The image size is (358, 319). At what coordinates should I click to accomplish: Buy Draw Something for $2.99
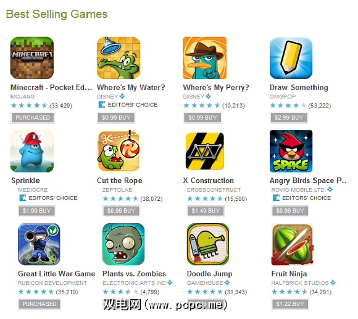tap(289, 117)
